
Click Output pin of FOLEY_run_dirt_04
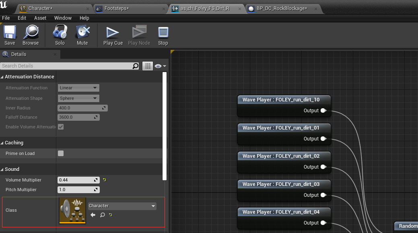323,223
